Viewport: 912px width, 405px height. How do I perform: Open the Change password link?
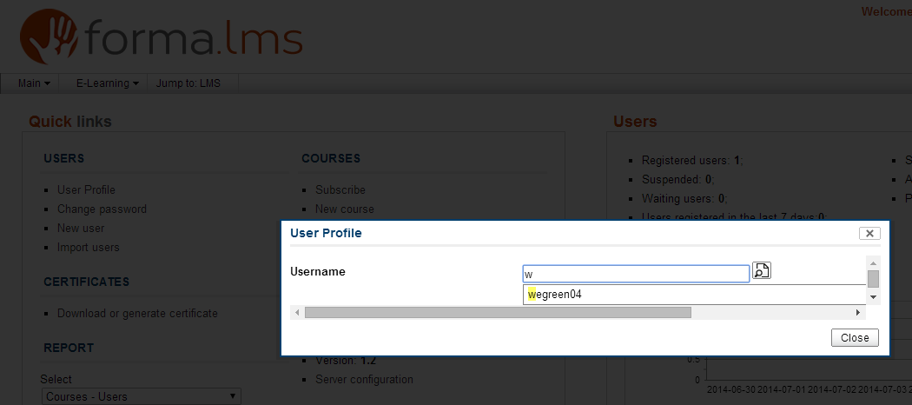click(x=102, y=209)
